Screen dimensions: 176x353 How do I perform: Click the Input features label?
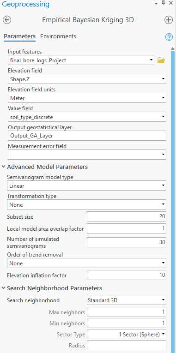pyautogui.click(x=25, y=52)
